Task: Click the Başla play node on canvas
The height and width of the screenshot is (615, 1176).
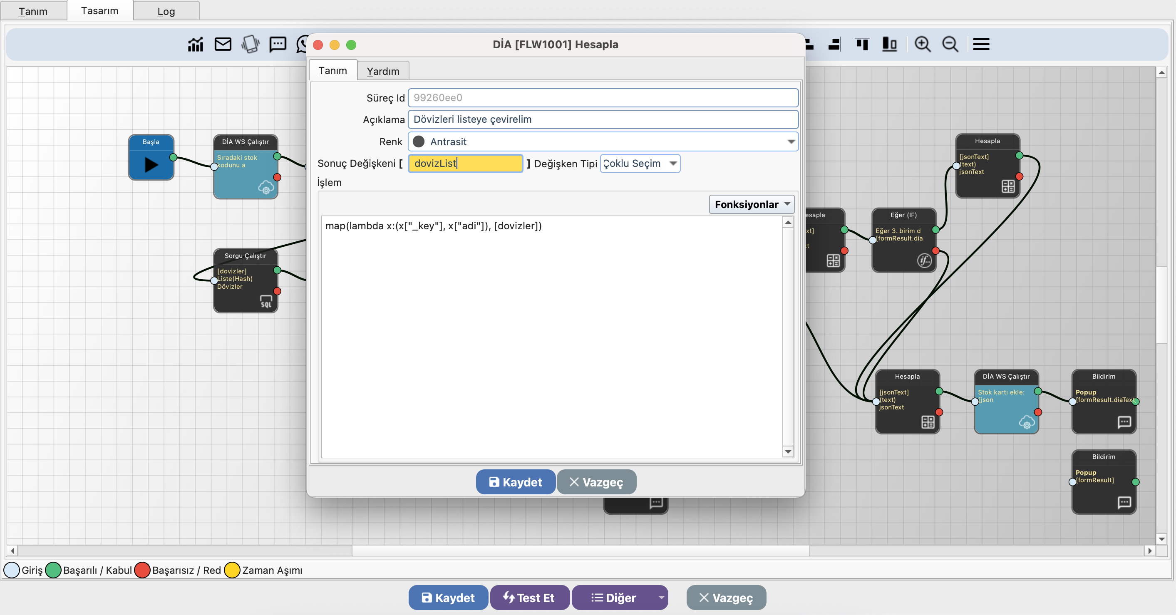Action: point(151,164)
